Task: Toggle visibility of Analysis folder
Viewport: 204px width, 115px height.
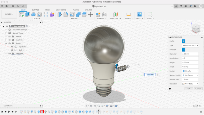Action: [10, 40]
